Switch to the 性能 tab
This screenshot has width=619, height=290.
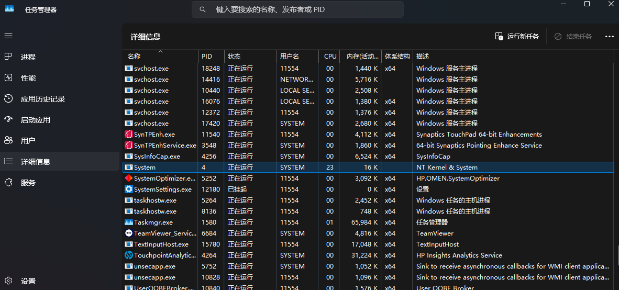60,77
